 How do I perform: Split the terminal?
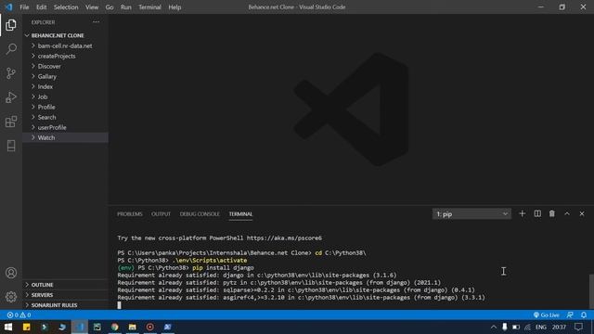tap(537, 213)
